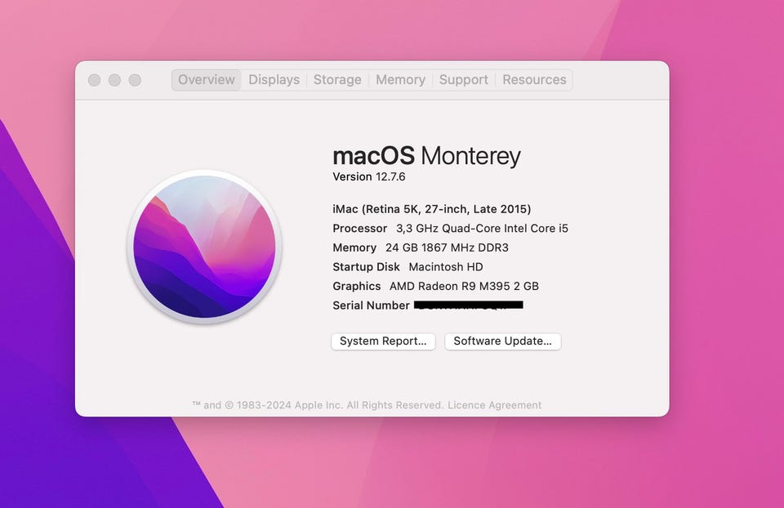
Task: Minimize the About This Mac window
Action: (x=114, y=80)
